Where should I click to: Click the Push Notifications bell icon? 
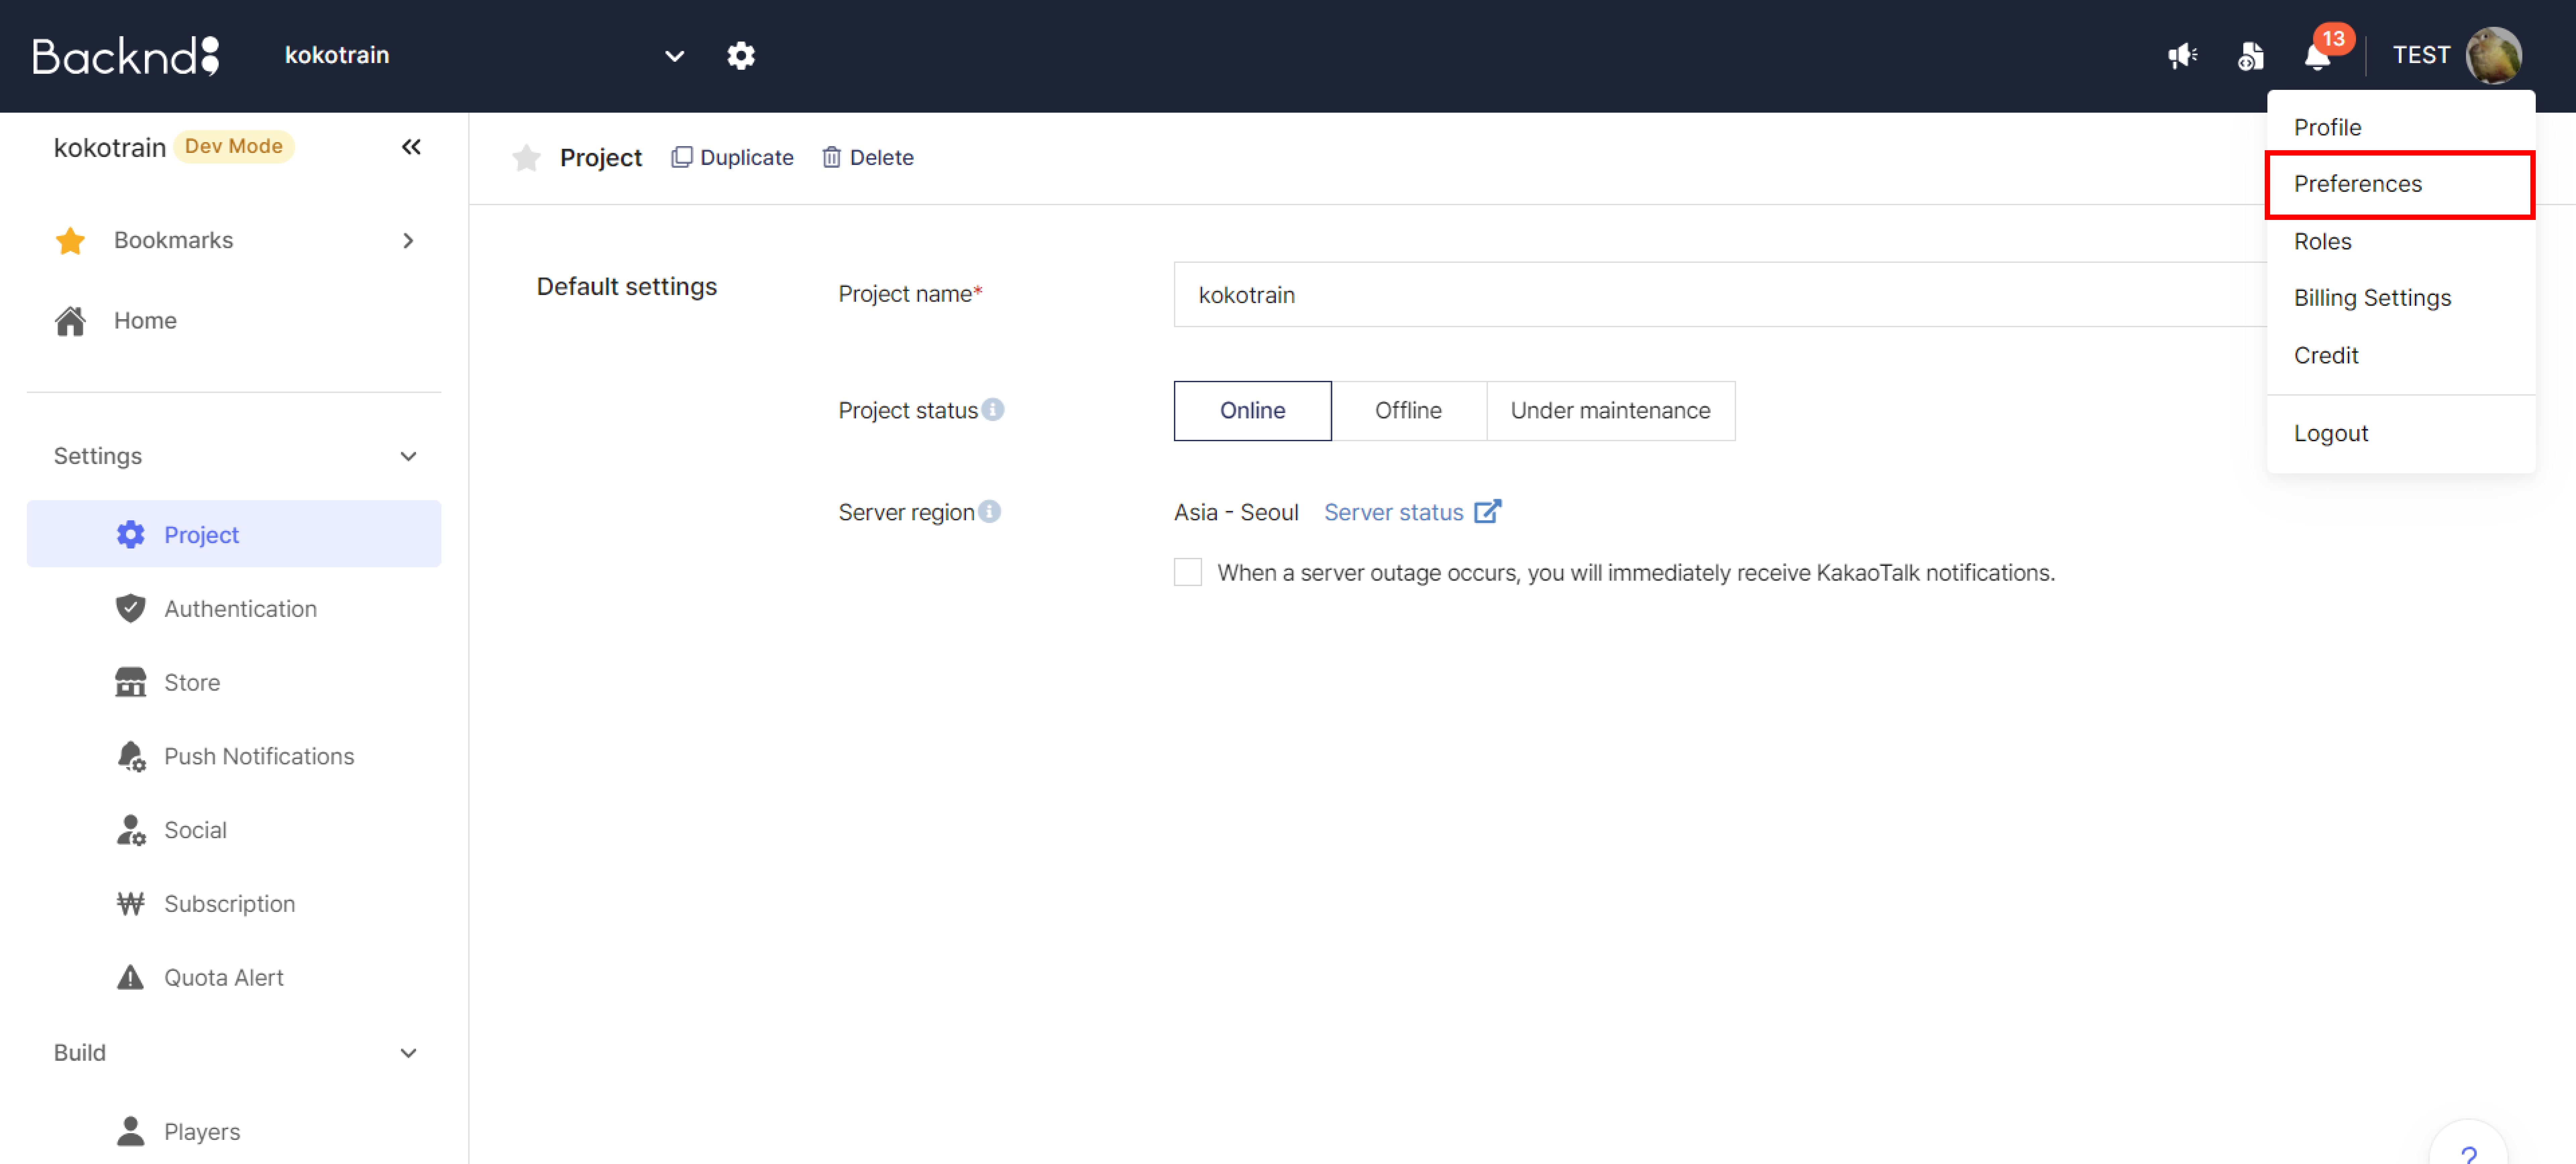click(131, 756)
